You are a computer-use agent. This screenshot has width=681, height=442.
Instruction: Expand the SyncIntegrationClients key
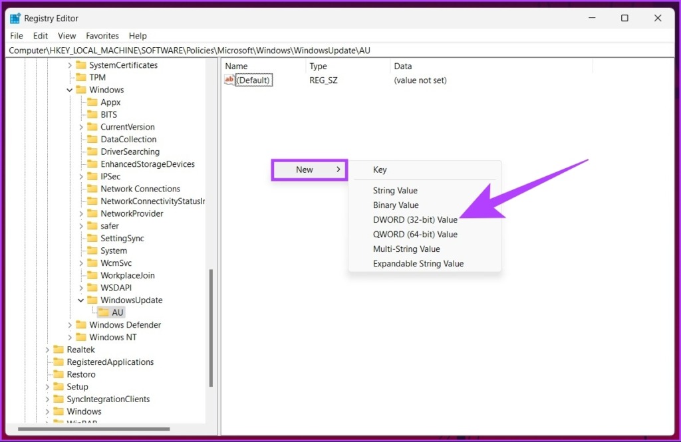click(47, 399)
